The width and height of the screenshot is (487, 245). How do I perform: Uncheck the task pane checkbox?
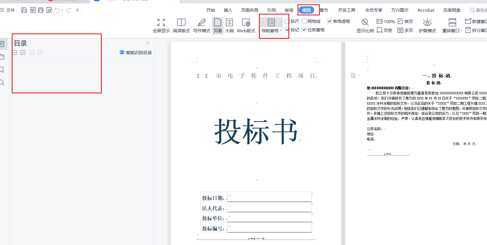click(304, 30)
